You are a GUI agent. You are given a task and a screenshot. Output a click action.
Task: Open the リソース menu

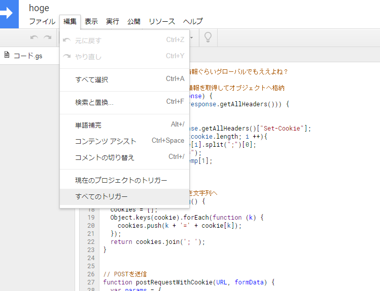point(162,21)
